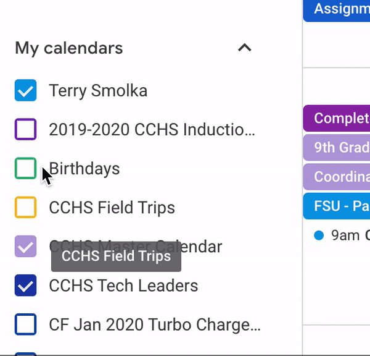The image size is (370, 356).
Task: Select the Birthdays calendar label
Action: click(x=84, y=169)
